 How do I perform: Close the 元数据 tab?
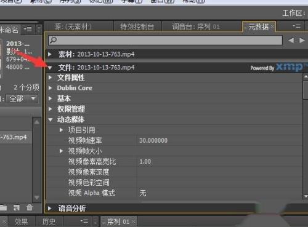(x=272, y=26)
